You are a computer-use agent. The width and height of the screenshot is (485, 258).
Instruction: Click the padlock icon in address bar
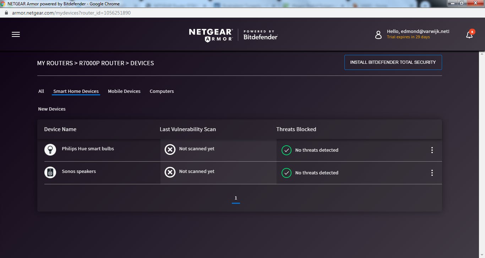[x=6, y=13]
